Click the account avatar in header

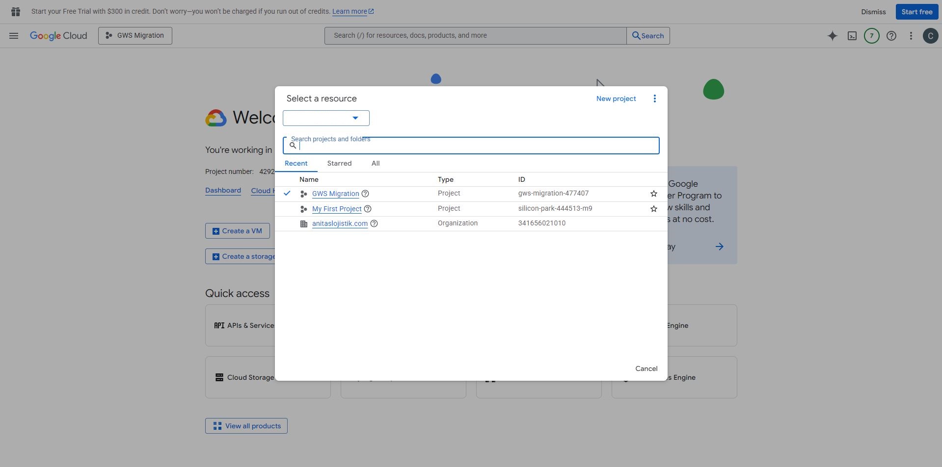tap(930, 36)
